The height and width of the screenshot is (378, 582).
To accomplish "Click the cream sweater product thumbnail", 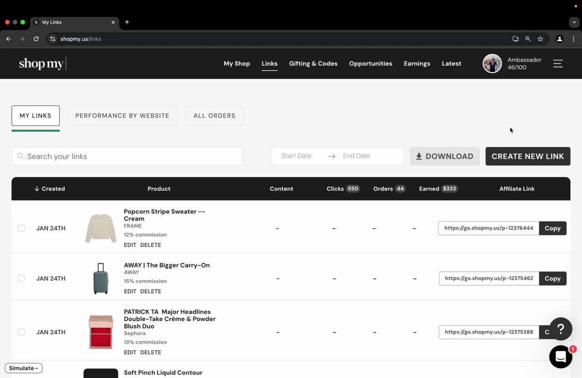I will (101, 228).
